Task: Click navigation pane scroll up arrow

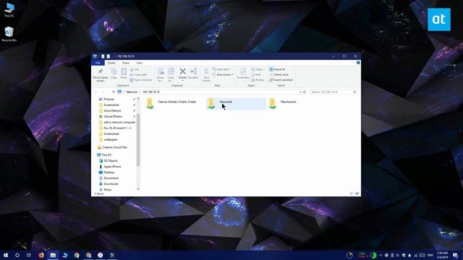Action: [x=138, y=99]
